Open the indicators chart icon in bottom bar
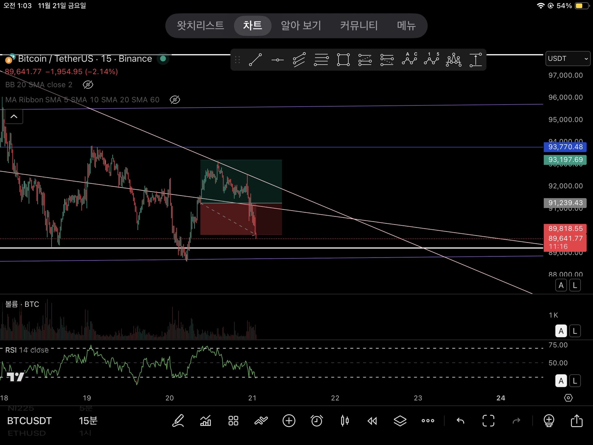The image size is (593, 445). [x=206, y=421]
